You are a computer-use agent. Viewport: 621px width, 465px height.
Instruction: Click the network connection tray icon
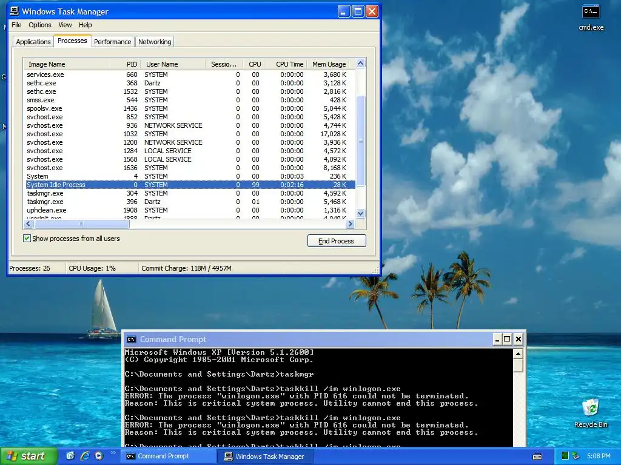[576, 456]
